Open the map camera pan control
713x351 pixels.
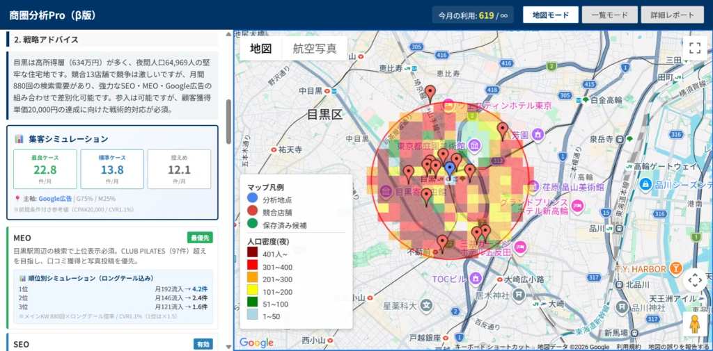point(696,280)
